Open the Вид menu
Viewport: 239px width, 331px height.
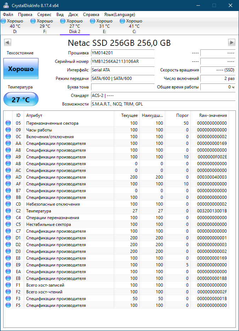tap(60, 15)
